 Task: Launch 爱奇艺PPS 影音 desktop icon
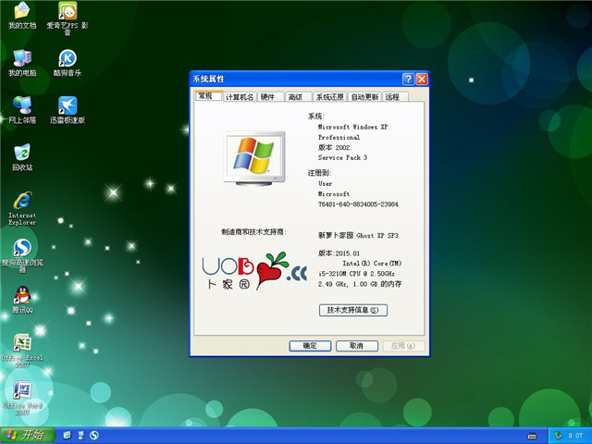point(67,12)
